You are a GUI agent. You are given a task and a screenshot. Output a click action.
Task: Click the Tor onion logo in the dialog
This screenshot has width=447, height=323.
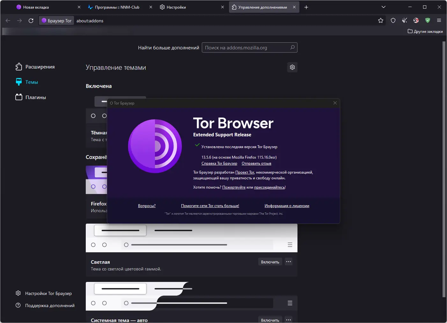(155, 146)
